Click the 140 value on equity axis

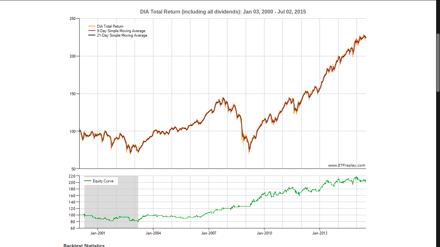pyautogui.click(x=72, y=202)
